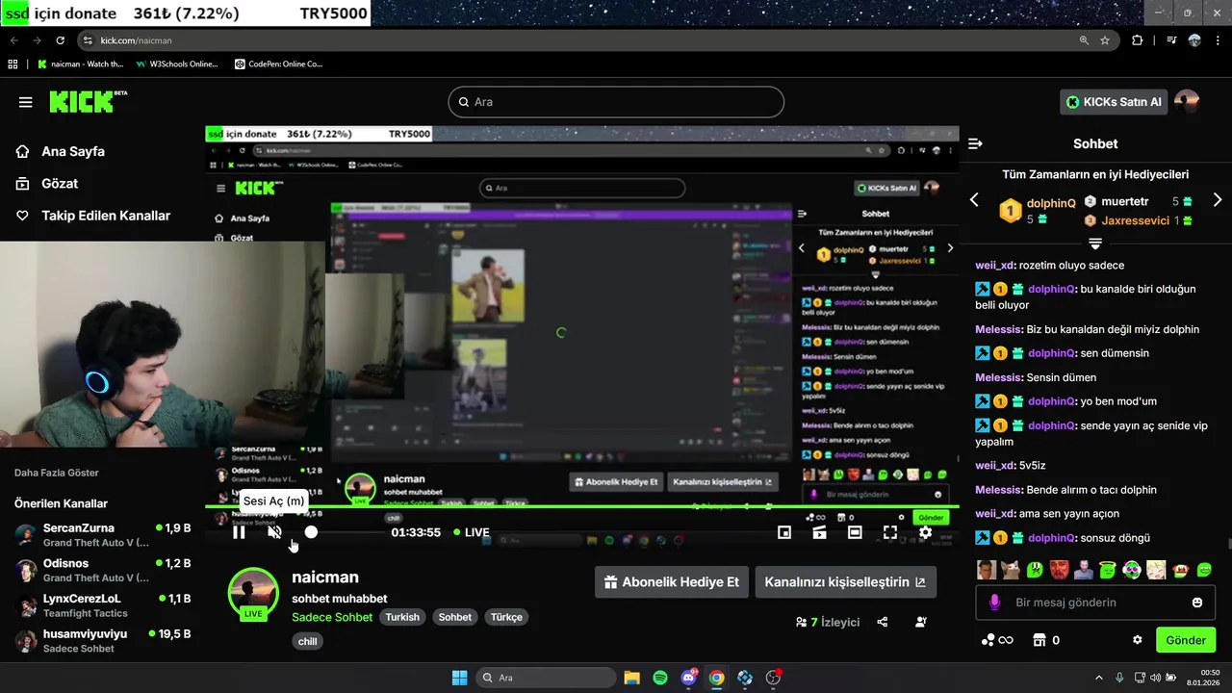
Task: Open the chat shop icon
Action: (x=1039, y=640)
